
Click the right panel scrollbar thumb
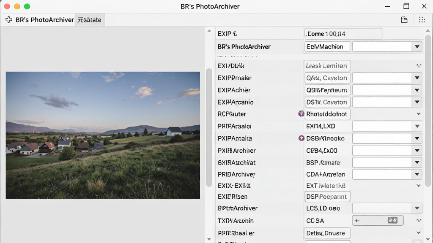[x=428, y=111]
